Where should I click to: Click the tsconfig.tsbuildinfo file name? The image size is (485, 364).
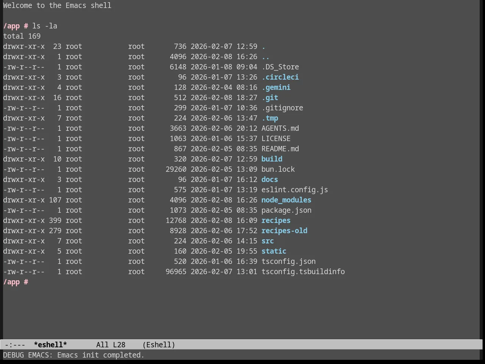(303, 271)
